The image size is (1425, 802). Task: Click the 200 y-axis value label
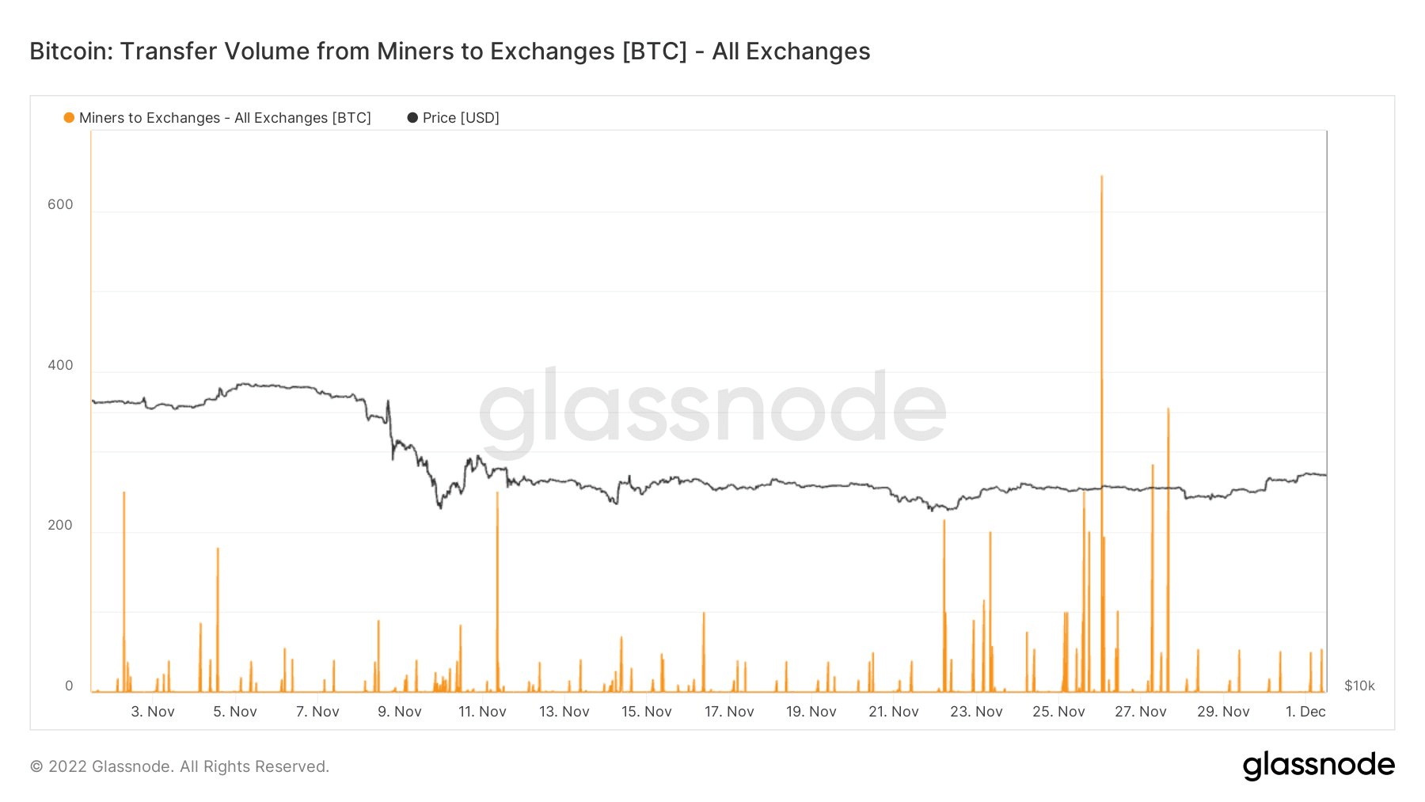tap(60, 525)
